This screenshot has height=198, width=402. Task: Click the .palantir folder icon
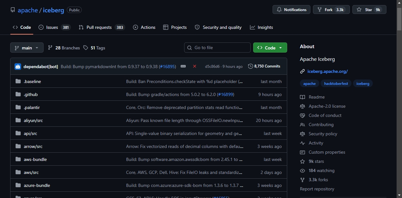point(18,107)
